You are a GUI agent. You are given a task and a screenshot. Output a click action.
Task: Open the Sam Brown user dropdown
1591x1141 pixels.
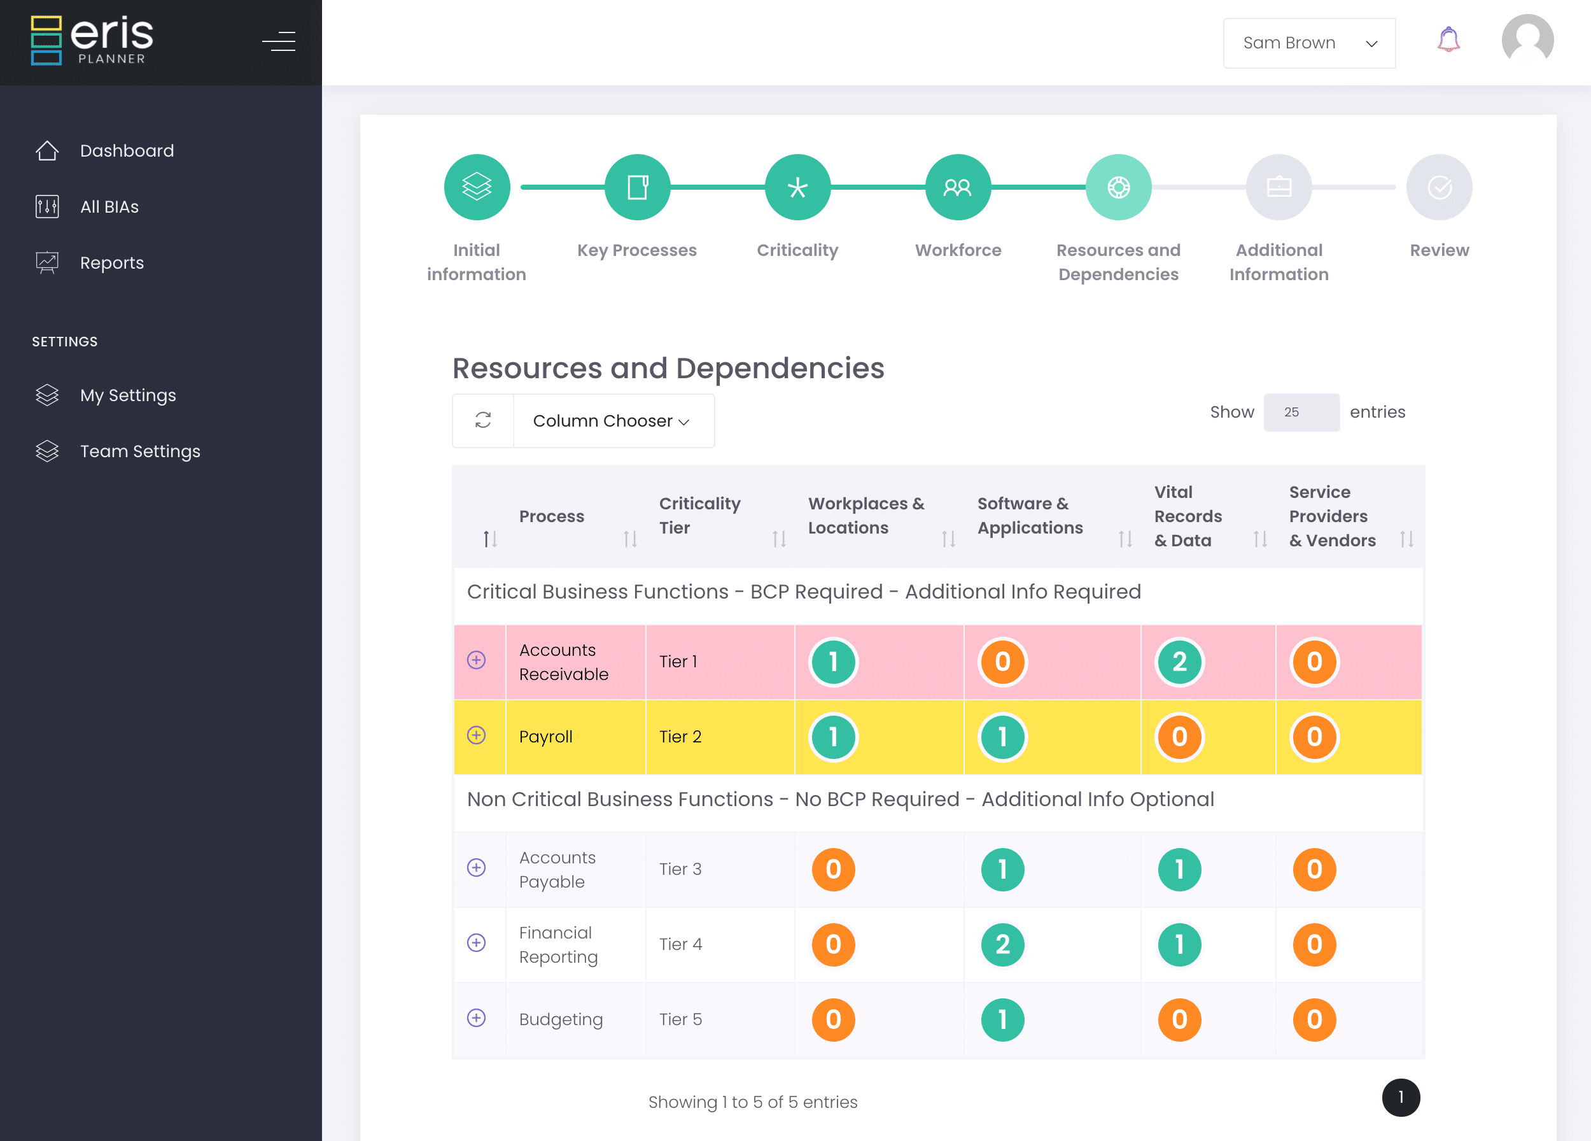1308,43
